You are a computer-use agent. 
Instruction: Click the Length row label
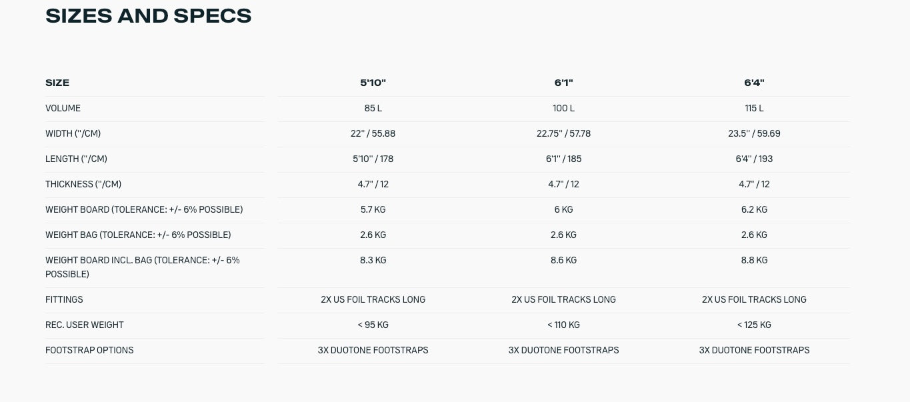(76, 159)
